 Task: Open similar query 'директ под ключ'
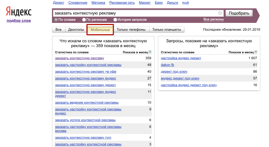(174, 72)
